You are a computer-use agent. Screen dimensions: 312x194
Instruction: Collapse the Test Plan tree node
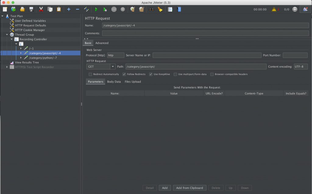pyautogui.click(x=2, y=16)
